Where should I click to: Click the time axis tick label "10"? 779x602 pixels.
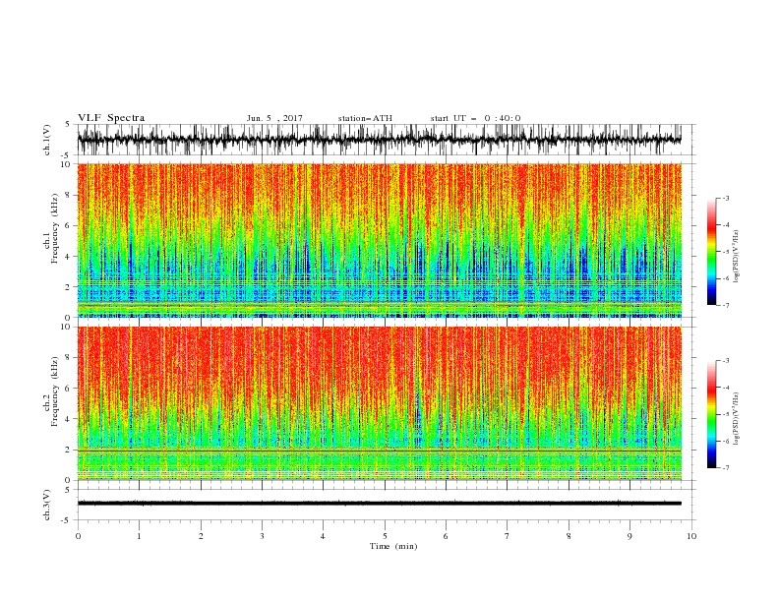(x=691, y=536)
